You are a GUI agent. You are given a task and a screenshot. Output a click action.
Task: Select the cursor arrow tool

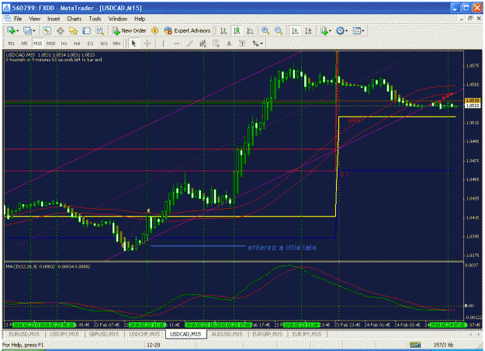click(x=133, y=43)
